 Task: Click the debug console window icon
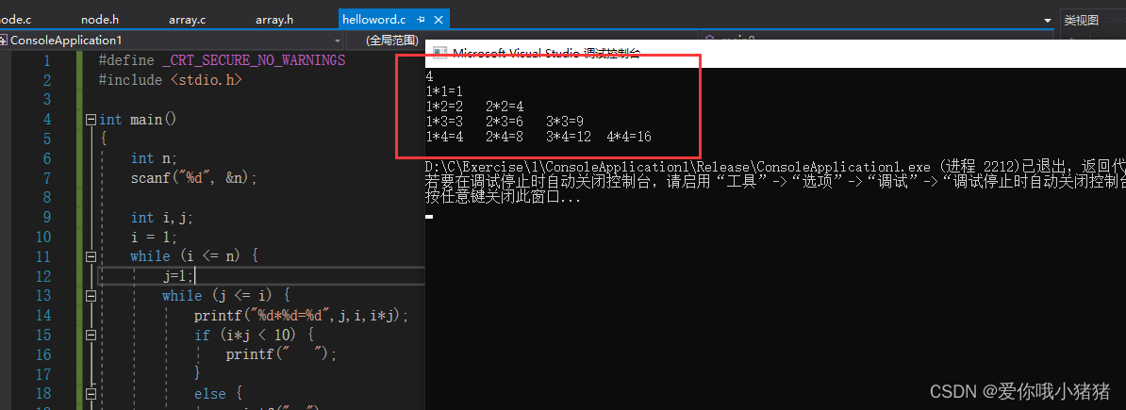pos(439,53)
